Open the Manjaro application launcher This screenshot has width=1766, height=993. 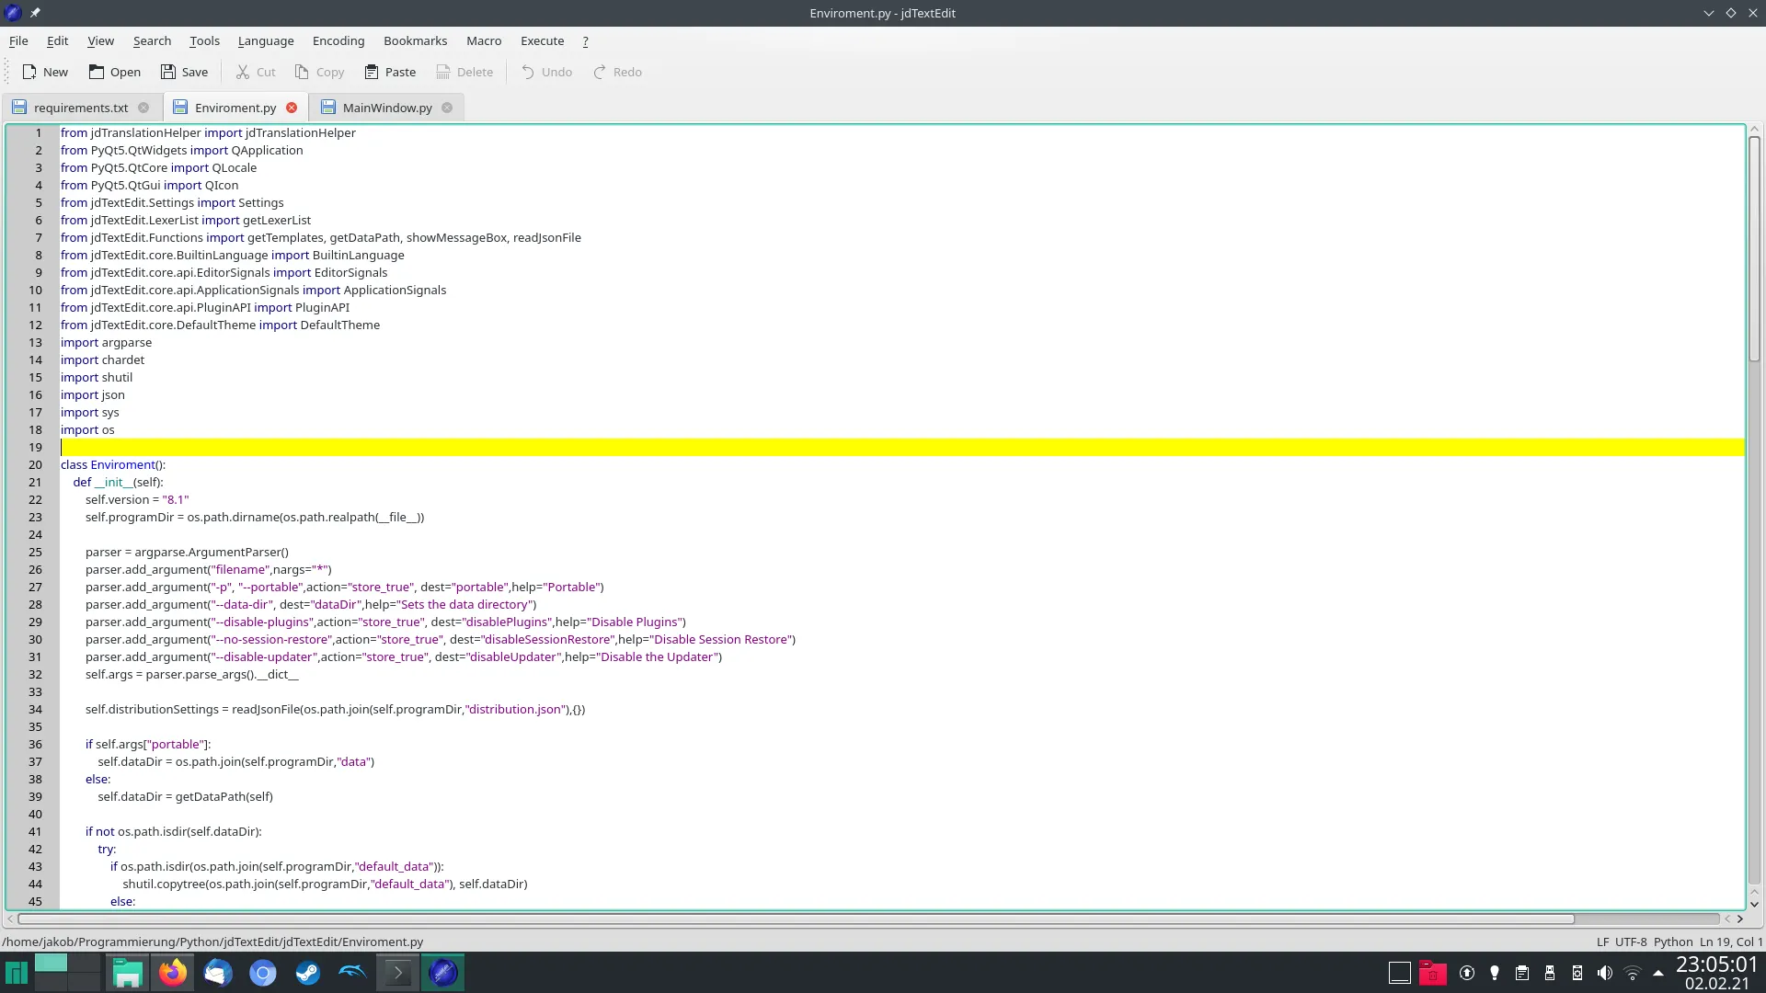pos(17,973)
